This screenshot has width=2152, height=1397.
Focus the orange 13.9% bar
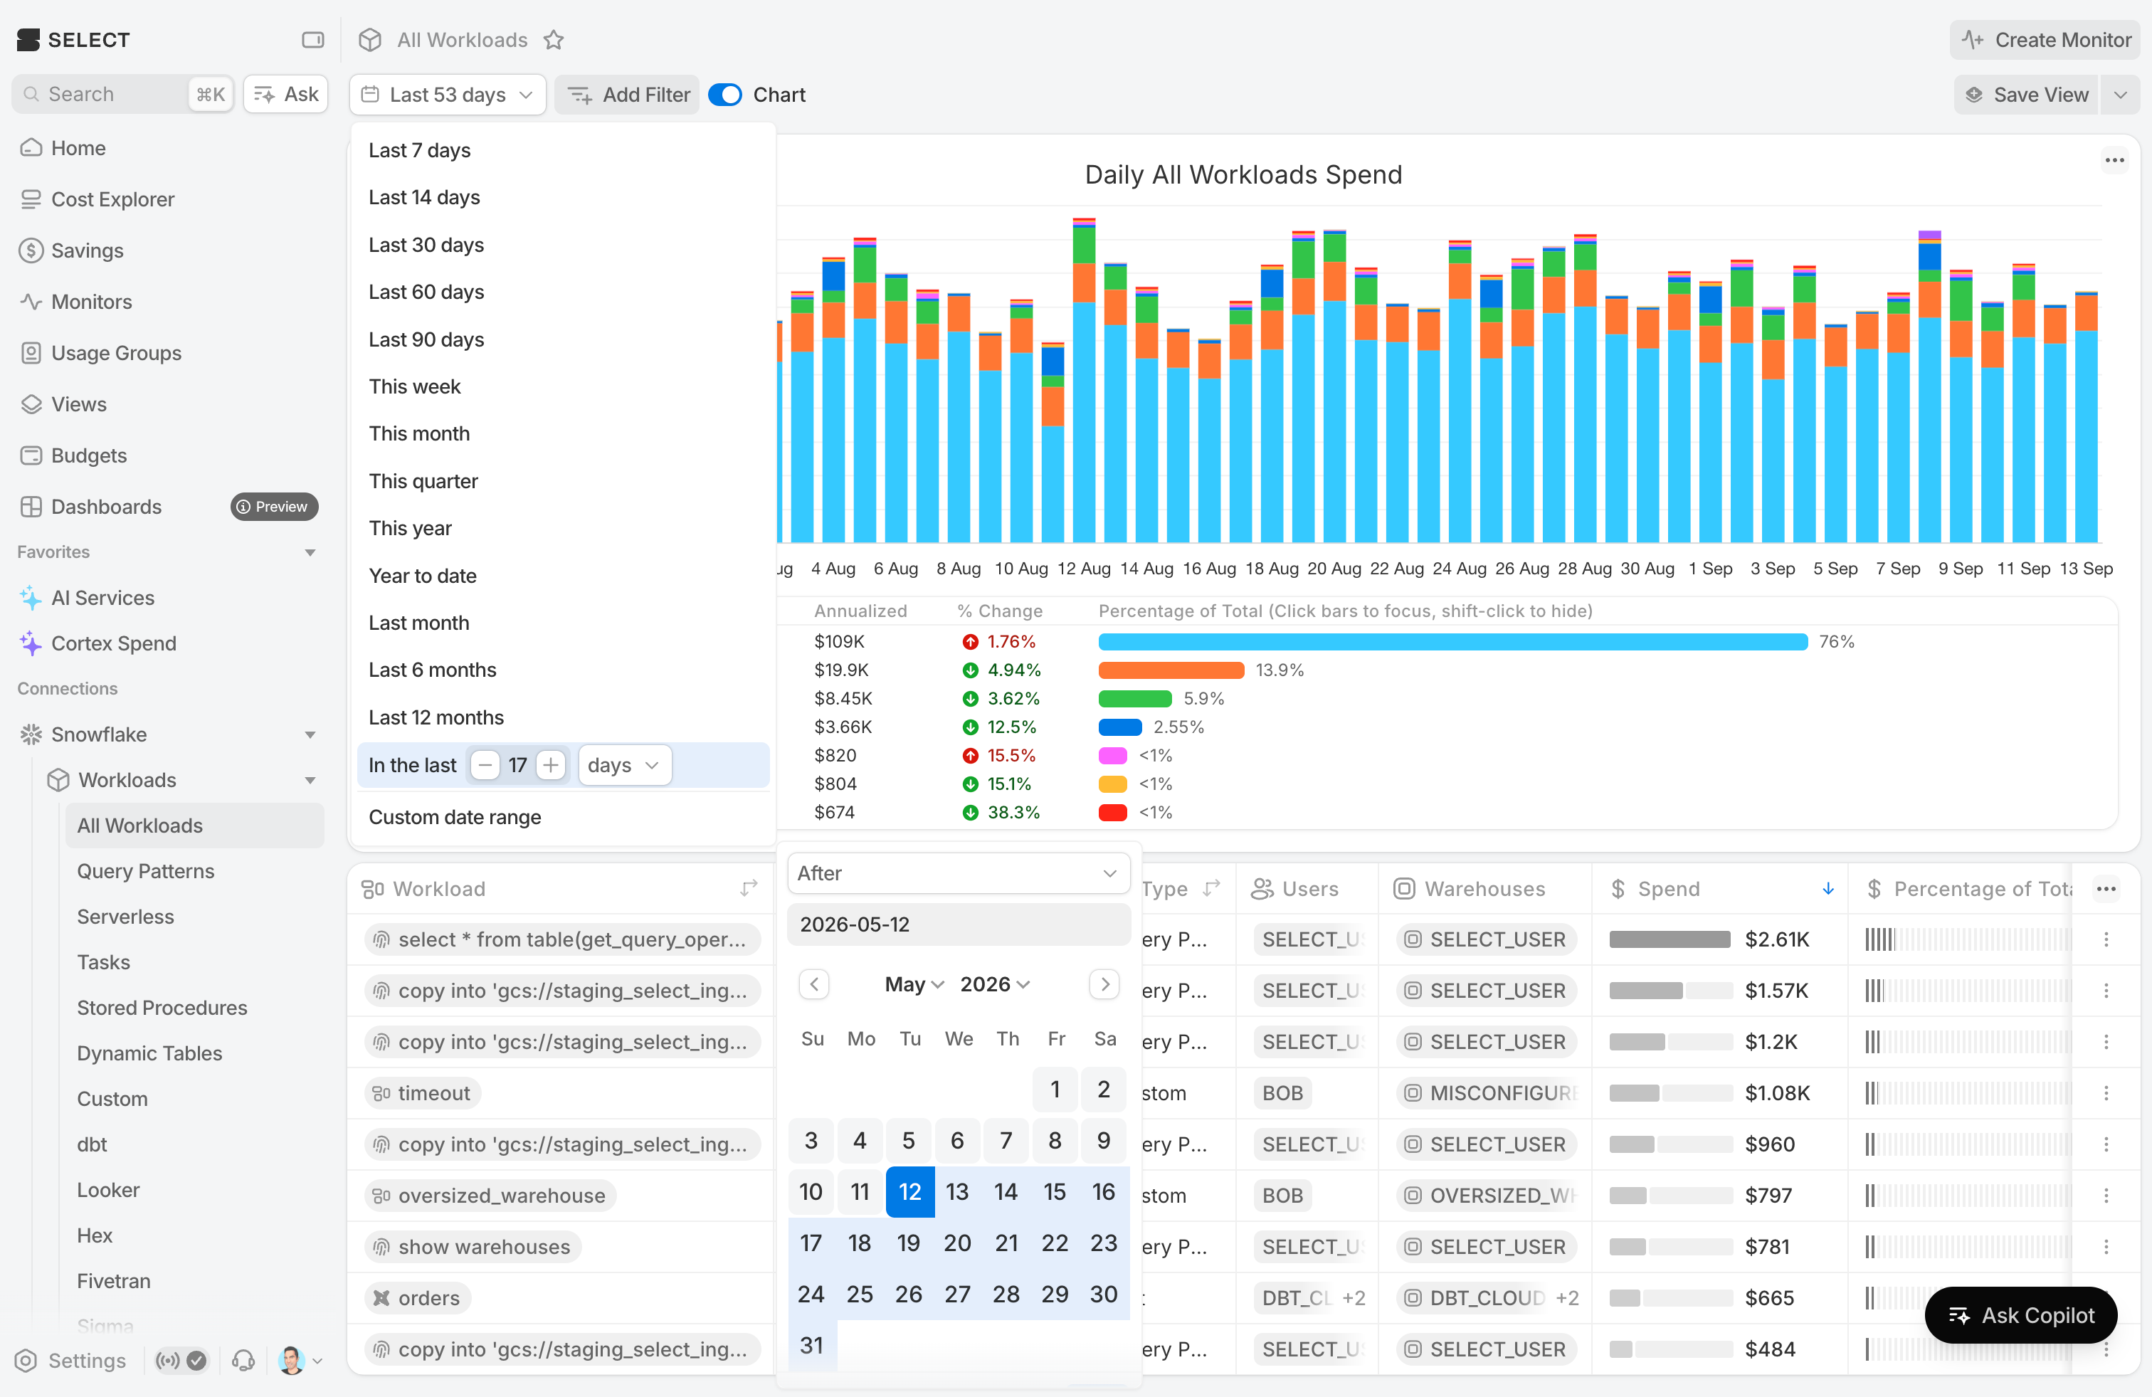[x=1171, y=670]
